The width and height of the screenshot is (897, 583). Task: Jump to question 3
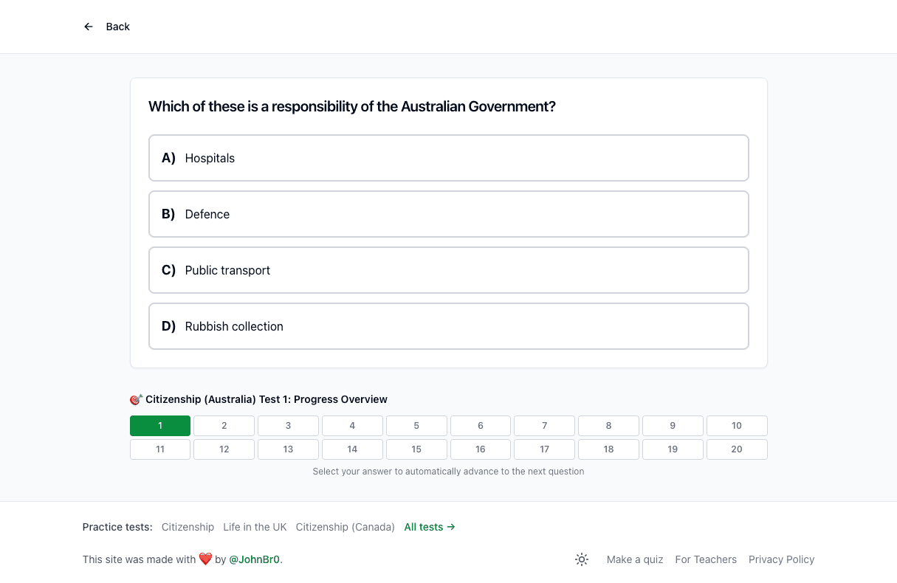point(288,426)
